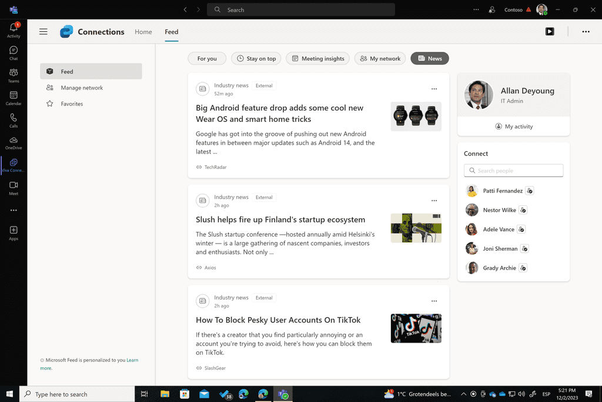Viewport: 602px width, 402px height.
Task: Open Connections header more options ellipsis
Action: click(x=586, y=32)
